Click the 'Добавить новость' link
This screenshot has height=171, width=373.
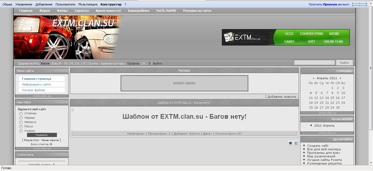[282, 97]
